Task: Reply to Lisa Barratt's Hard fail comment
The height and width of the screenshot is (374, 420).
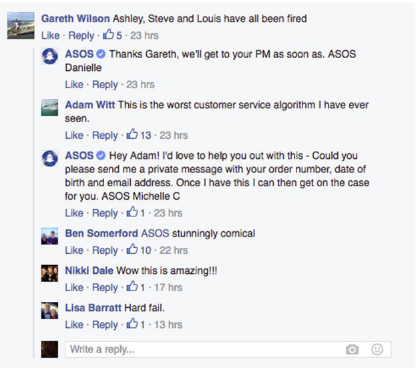Action: click(x=105, y=325)
